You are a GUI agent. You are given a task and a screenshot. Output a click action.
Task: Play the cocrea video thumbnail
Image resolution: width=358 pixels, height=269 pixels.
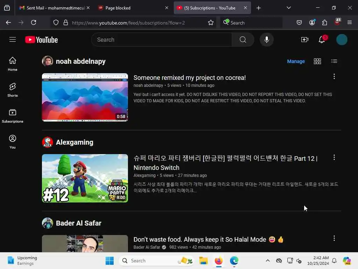click(x=85, y=97)
